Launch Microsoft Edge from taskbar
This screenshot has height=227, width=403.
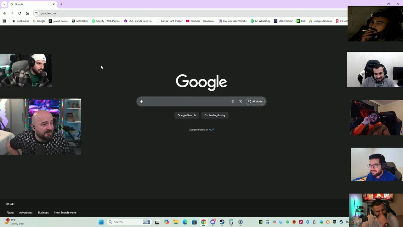click(x=185, y=222)
